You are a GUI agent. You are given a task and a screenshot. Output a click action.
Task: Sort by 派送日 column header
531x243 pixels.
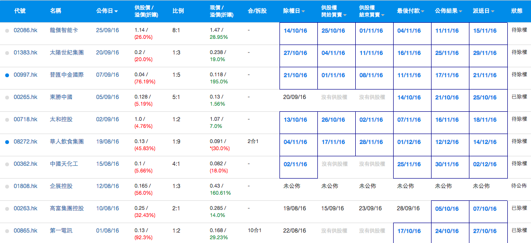pyautogui.click(x=482, y=10)
